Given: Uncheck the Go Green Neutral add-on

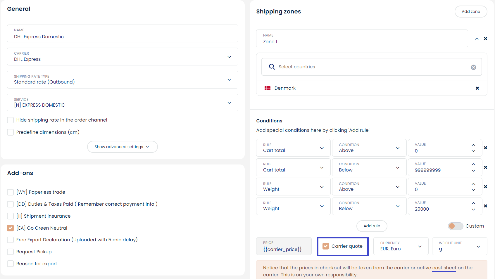Looking at the screenshot, I should pos(11,228).
